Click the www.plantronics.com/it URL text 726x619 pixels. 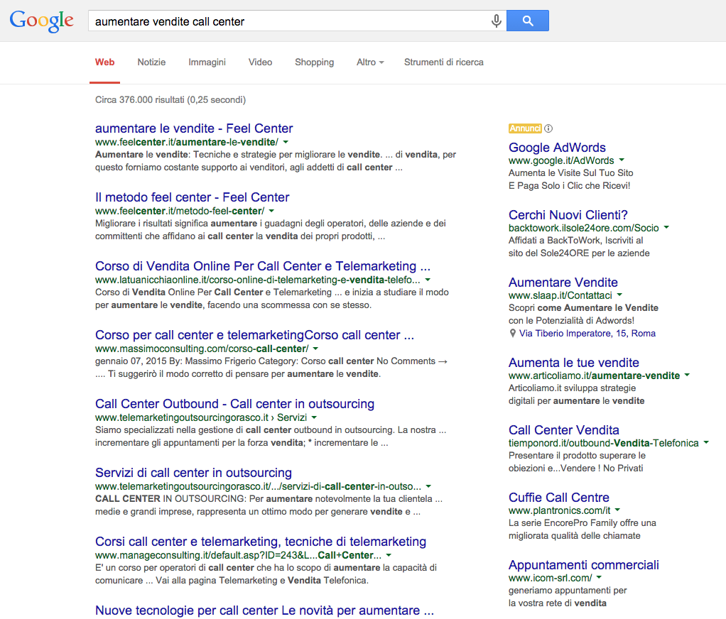[559, 510]
